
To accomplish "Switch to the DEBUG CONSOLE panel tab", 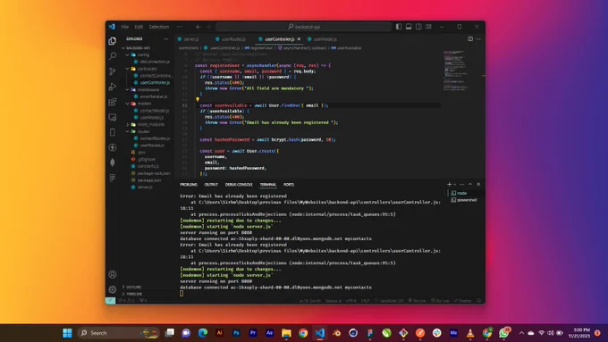I will [x=239, y=185].
